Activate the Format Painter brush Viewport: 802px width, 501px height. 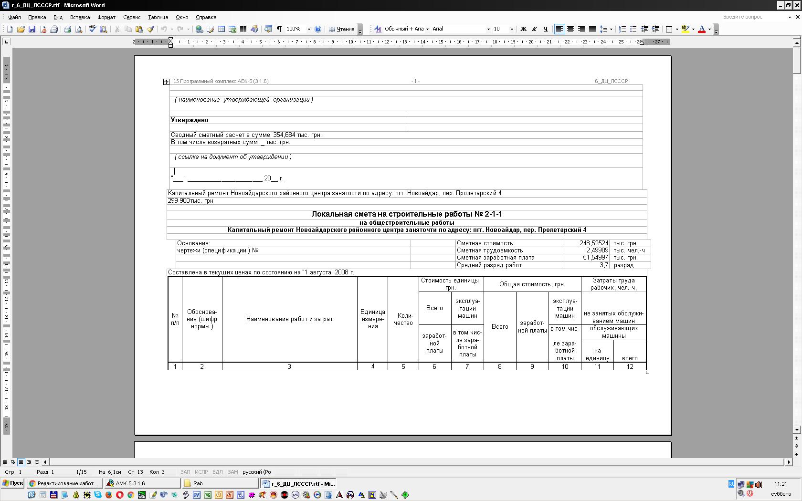[150, 29]
